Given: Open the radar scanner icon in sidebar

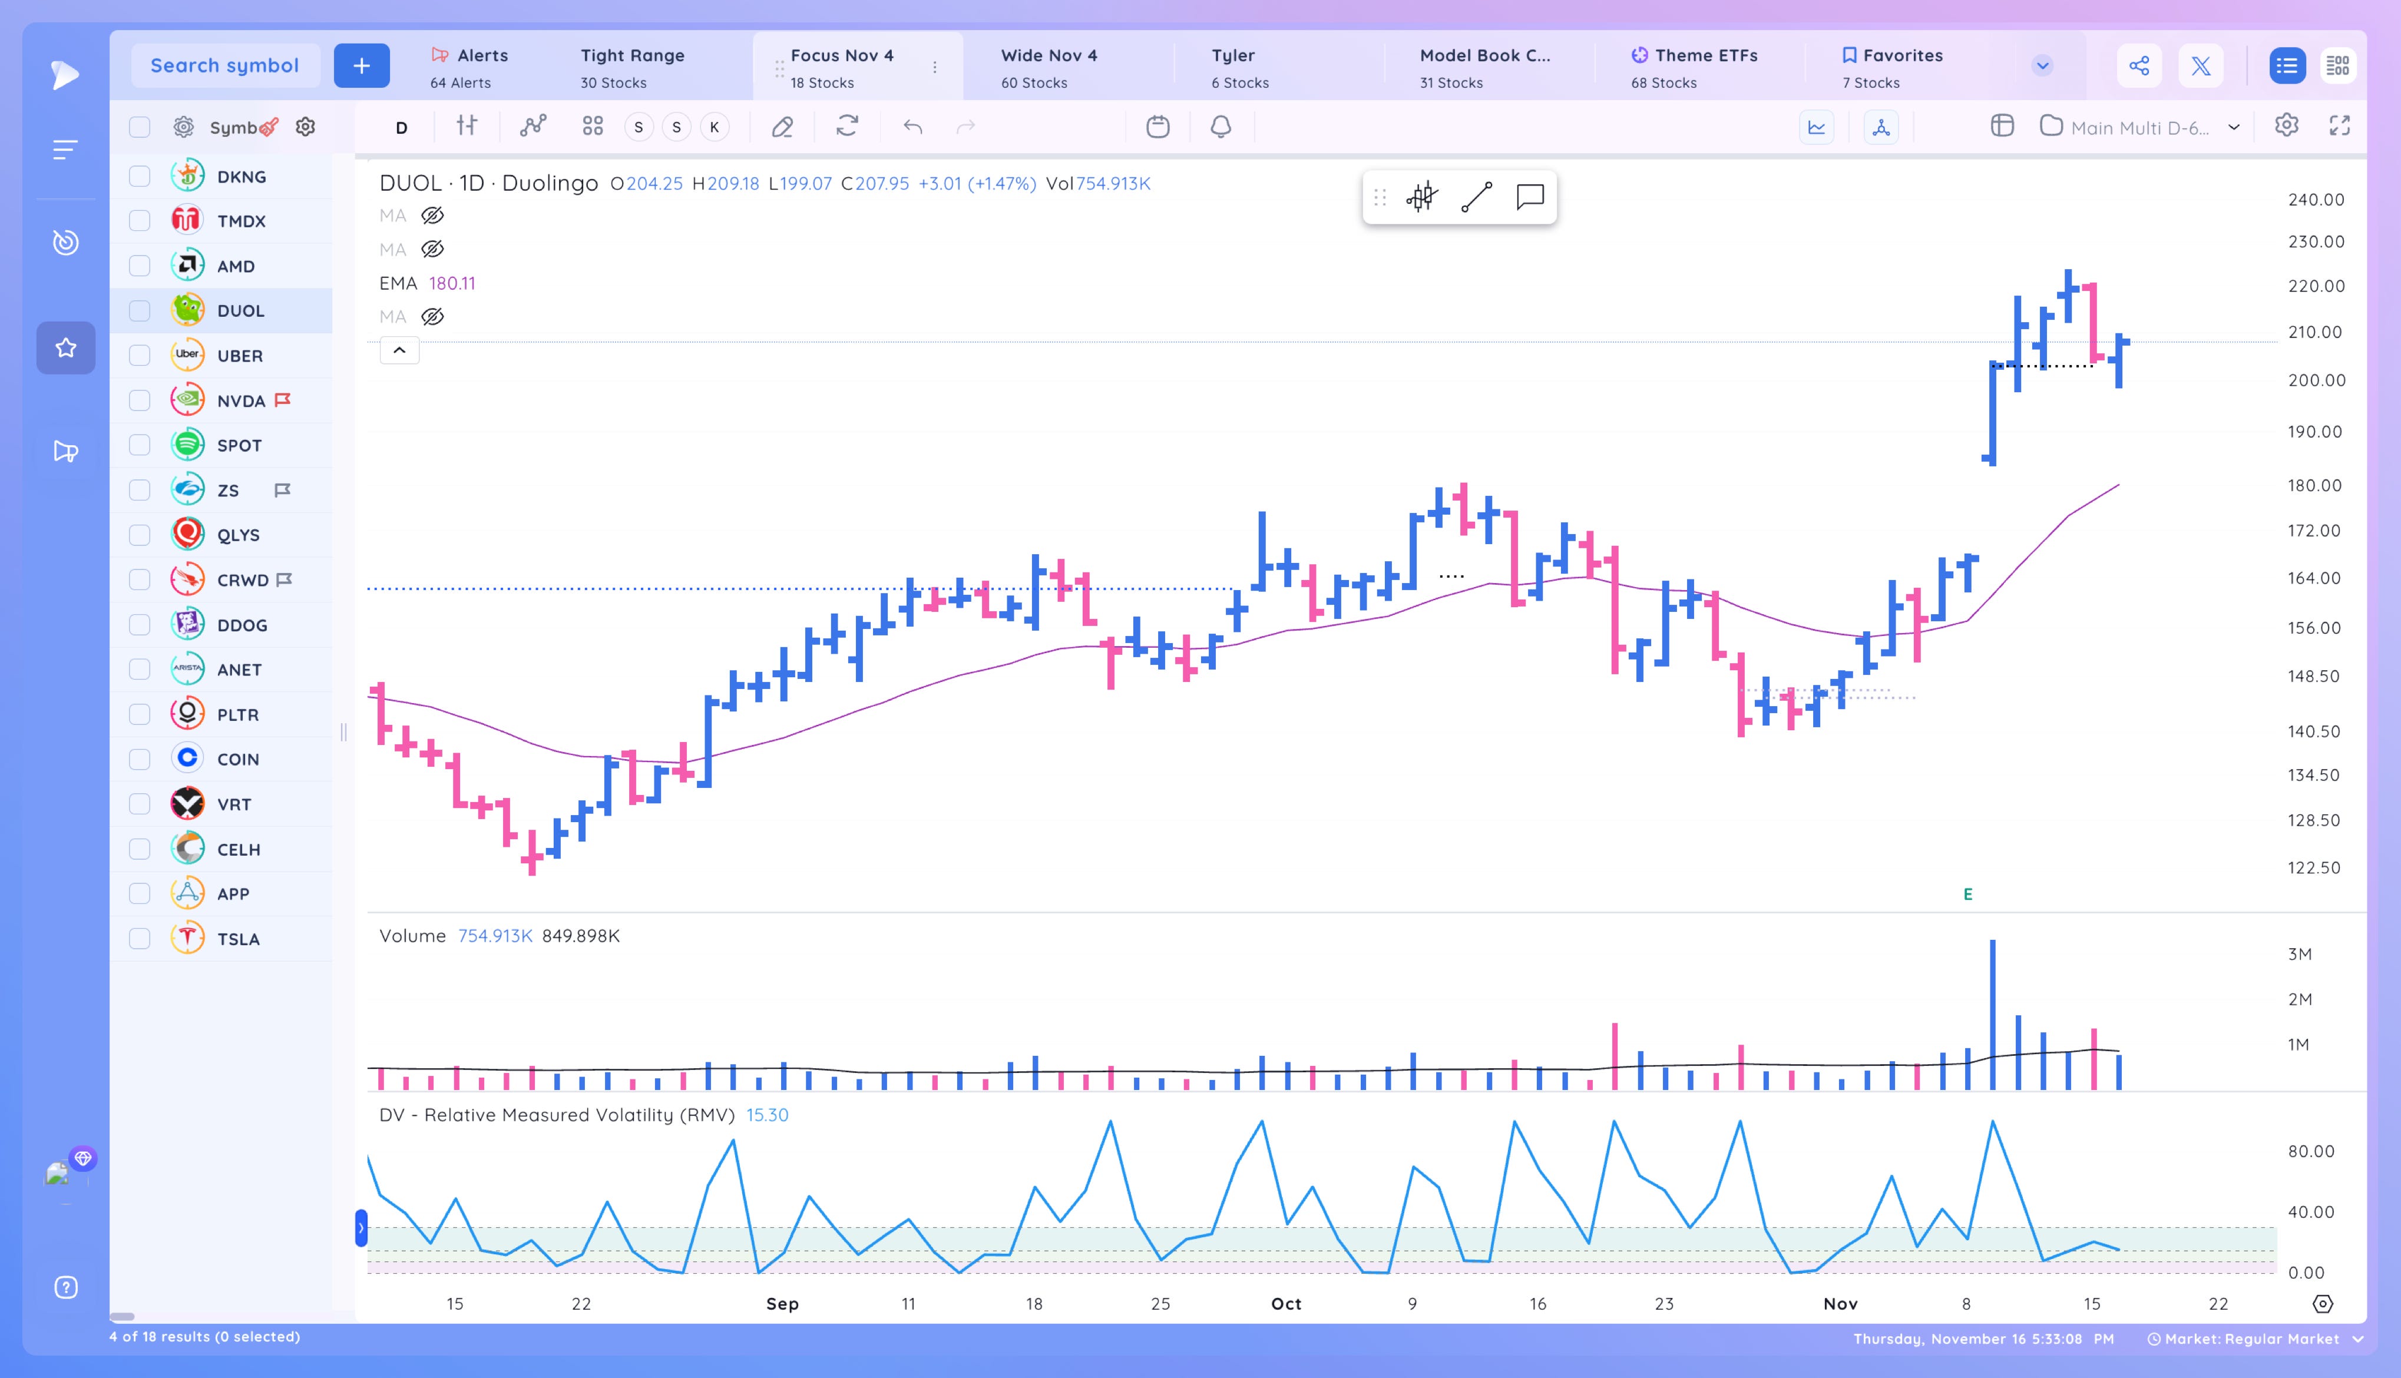Looking at the screenshot, I should [x=65, y=242].
